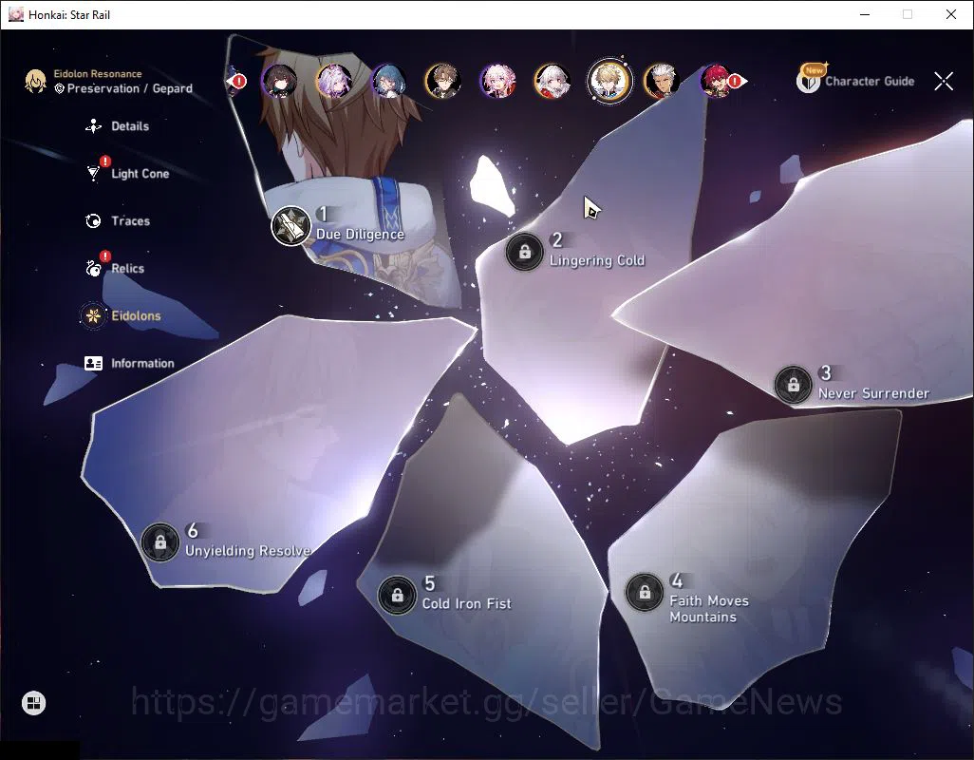
Task: Click the Lingering Cold label
Action: 597,260
